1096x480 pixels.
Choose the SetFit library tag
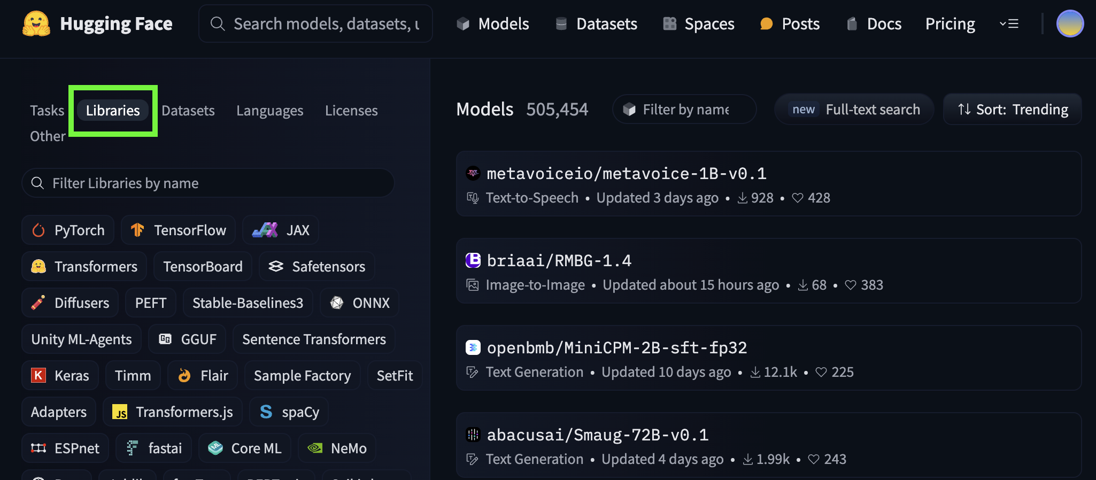click(395, 376)
